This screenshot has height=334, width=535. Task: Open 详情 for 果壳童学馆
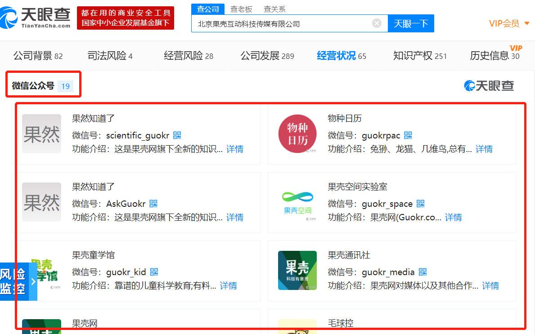228,285
